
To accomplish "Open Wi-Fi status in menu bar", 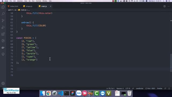I will tap(132, 1).
